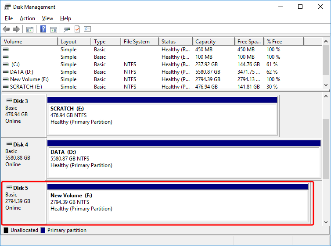Toggle the Show/Hide Action Pane icon
331x246 pixels.
[54, 29]
